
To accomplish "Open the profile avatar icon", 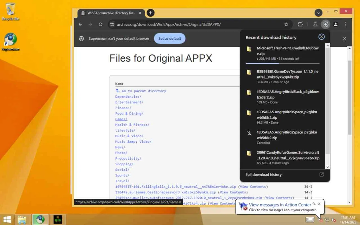I will click(x=336, y=24).
